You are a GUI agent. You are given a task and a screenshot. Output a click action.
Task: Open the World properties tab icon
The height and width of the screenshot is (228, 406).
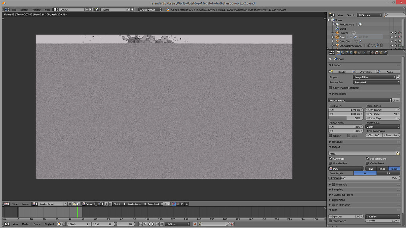[351, 53]
